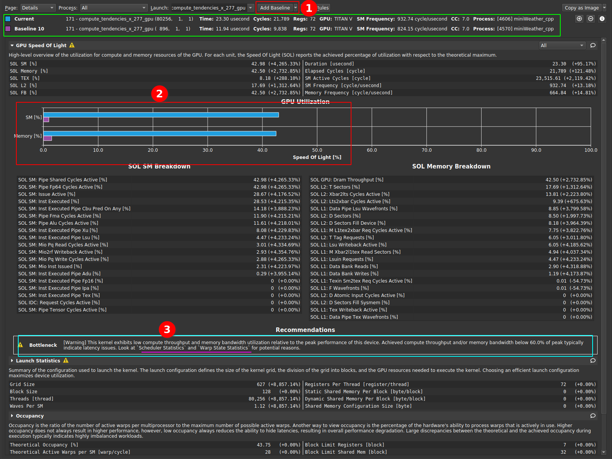Collapse the GPU Speed Of Light section
The height and width of the screenshot is (459, 612).
pyautogui.click(x=12, y=46)
